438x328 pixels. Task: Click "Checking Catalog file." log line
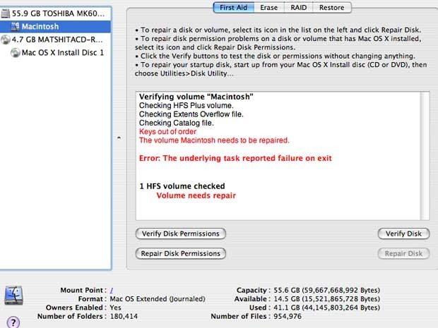177,123
